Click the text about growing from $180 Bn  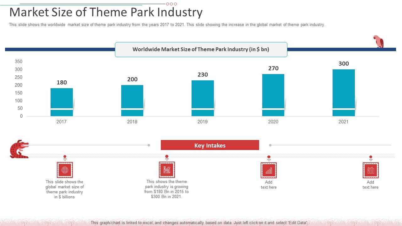point(167,189)
